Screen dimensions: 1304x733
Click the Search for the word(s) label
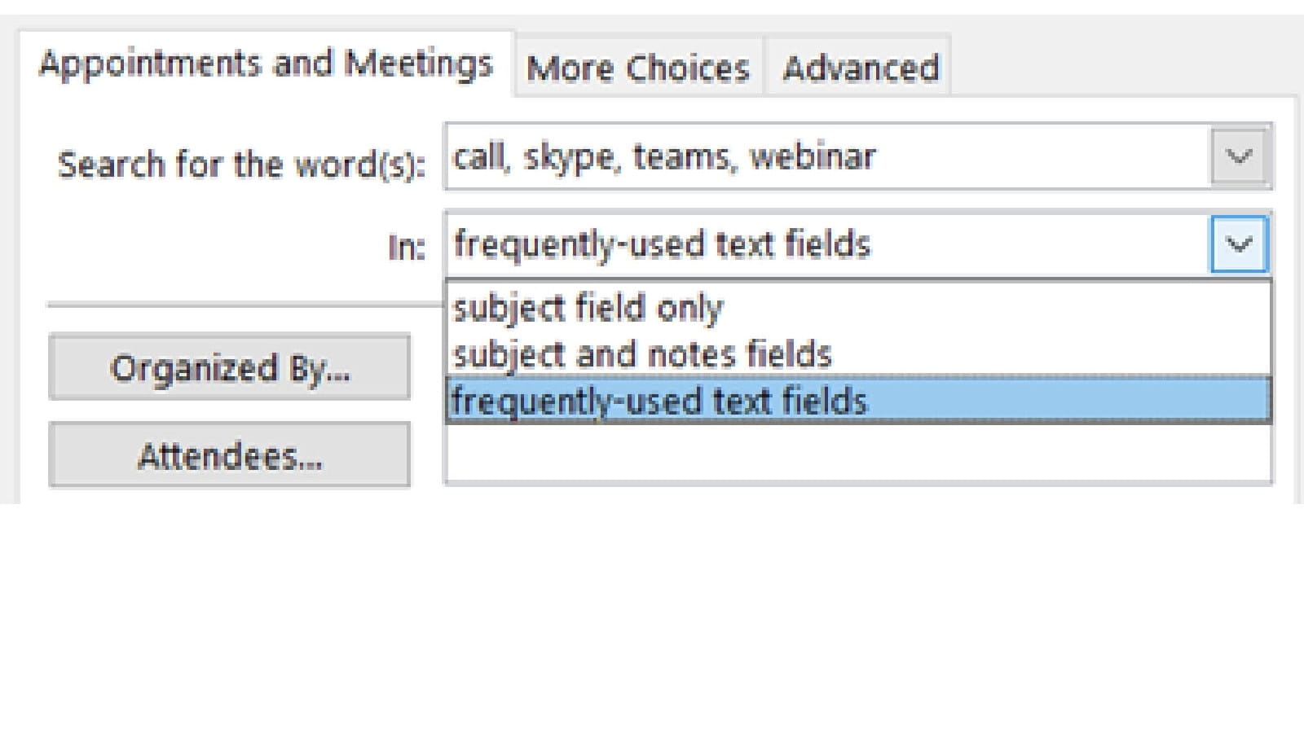tap(241, 165)
